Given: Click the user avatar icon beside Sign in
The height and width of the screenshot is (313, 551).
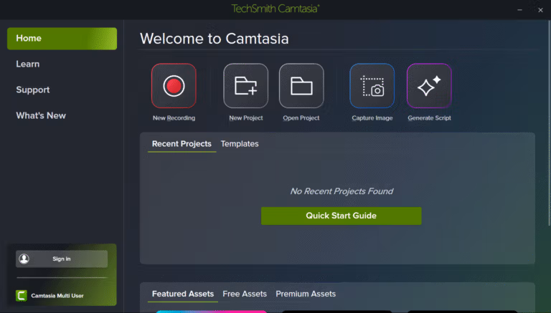Looking at the screenshot, I should (x=24, y=259).
